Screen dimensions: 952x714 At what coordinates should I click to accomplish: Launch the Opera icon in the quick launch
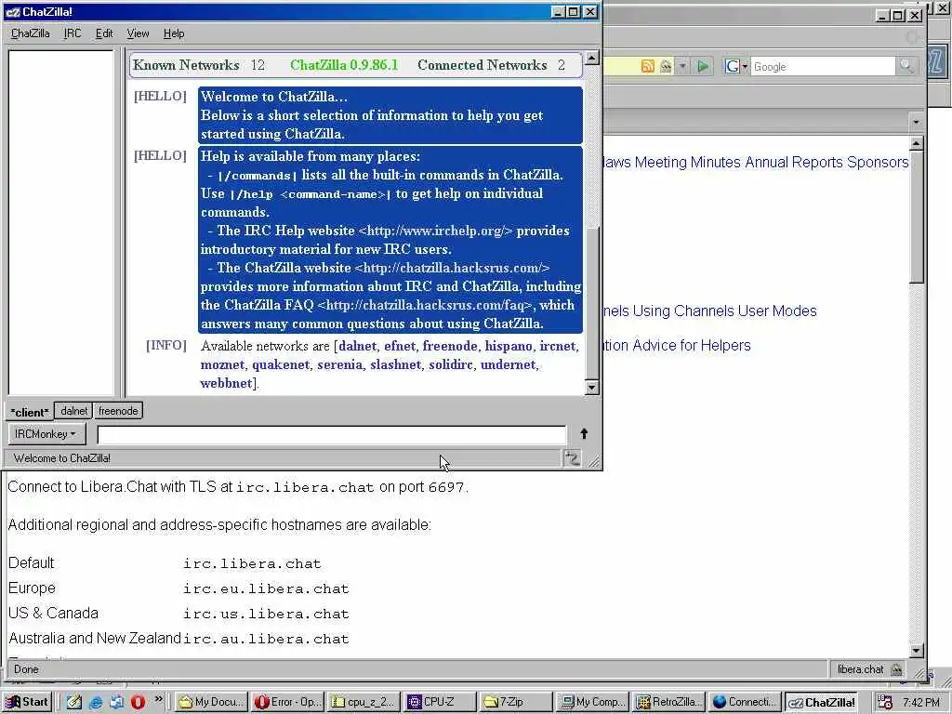[138, 702]
